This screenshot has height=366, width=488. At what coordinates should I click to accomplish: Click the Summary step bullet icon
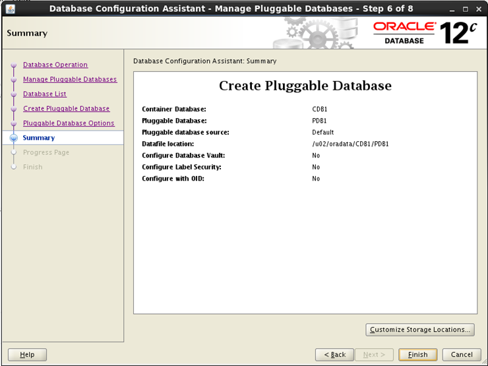click(14, 138)
